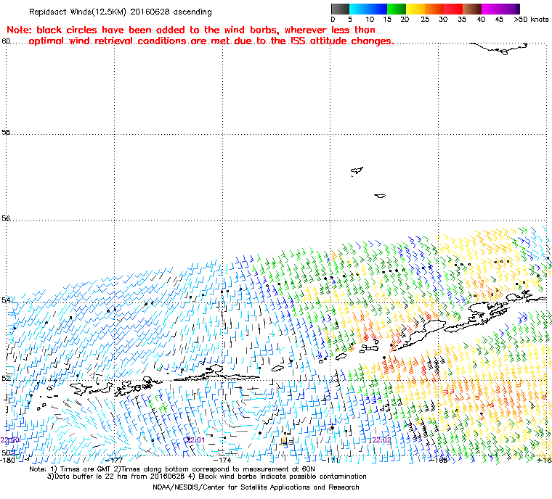Click the "10" label under the color bar
The width and height of the screenshot is (552, 499).
[370, 20]
